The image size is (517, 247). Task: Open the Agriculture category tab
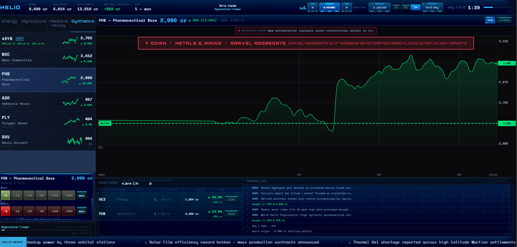[34, 21]
